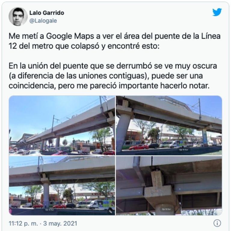Click the white van in bottom-left photo
231x231 pixels.
pos(102,205)
